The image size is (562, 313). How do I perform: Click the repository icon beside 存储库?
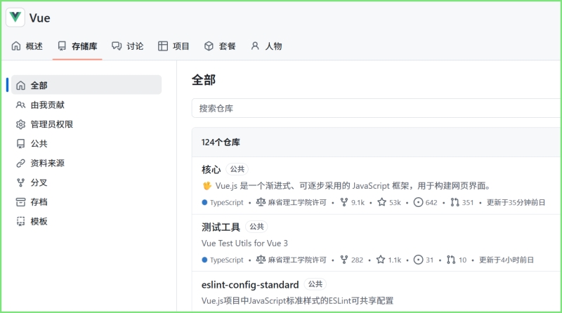tap(62, 46)
